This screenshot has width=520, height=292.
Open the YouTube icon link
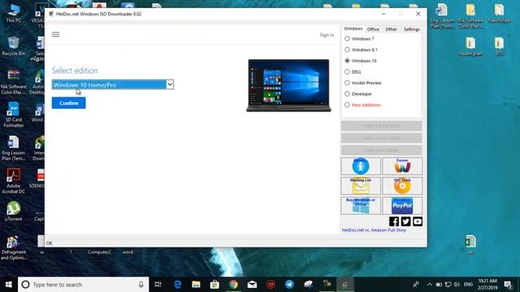click(418, 221)
